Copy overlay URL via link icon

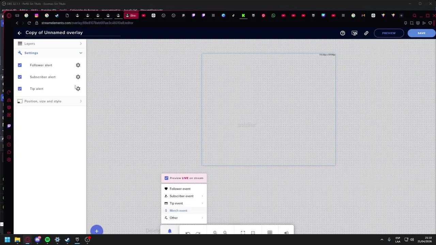pyautogui.click(x=366, y=33)
